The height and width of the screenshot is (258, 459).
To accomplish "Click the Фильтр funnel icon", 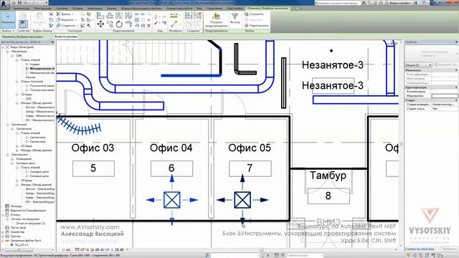I will 235,18.
